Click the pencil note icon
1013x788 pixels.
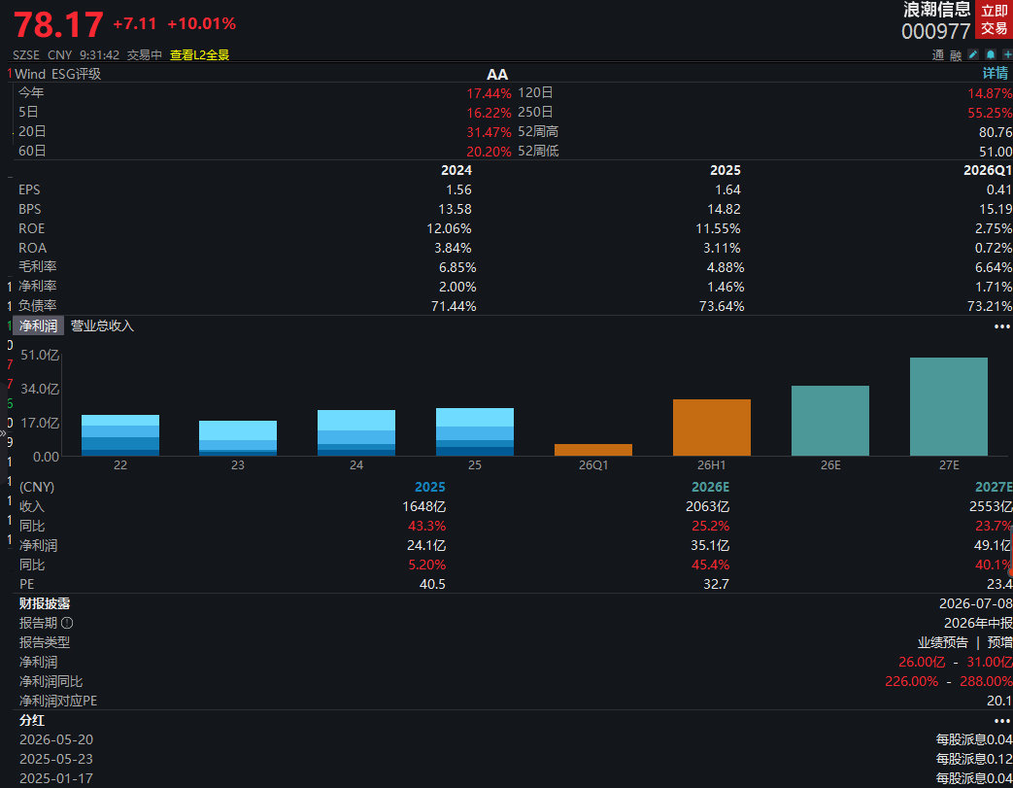pyautogui.click(x=973, y=55)
